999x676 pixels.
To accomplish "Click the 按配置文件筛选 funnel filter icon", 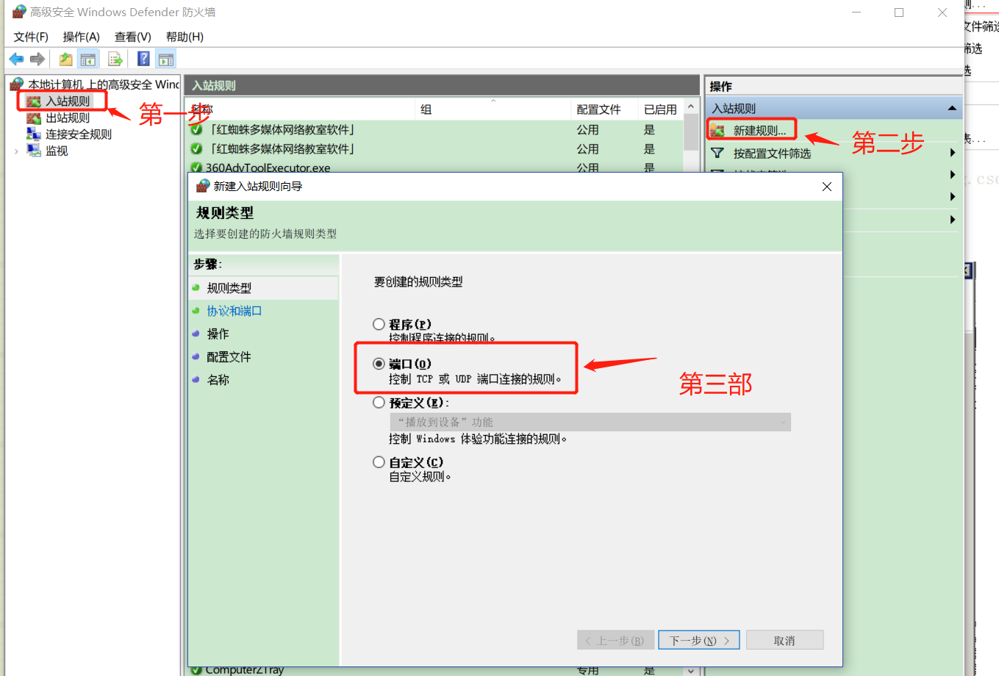I will point(717,154).
